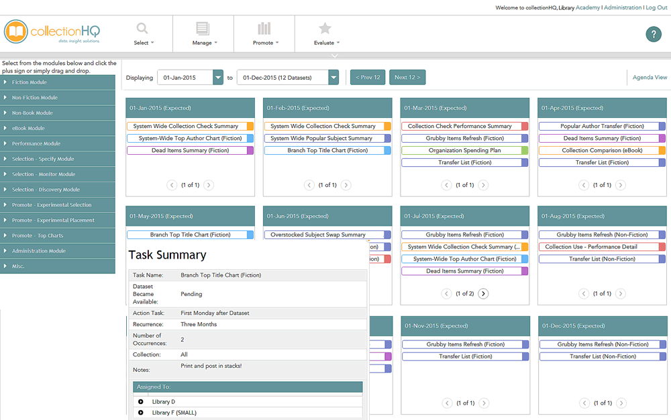Click the Prev 12 button

point(368,78)
